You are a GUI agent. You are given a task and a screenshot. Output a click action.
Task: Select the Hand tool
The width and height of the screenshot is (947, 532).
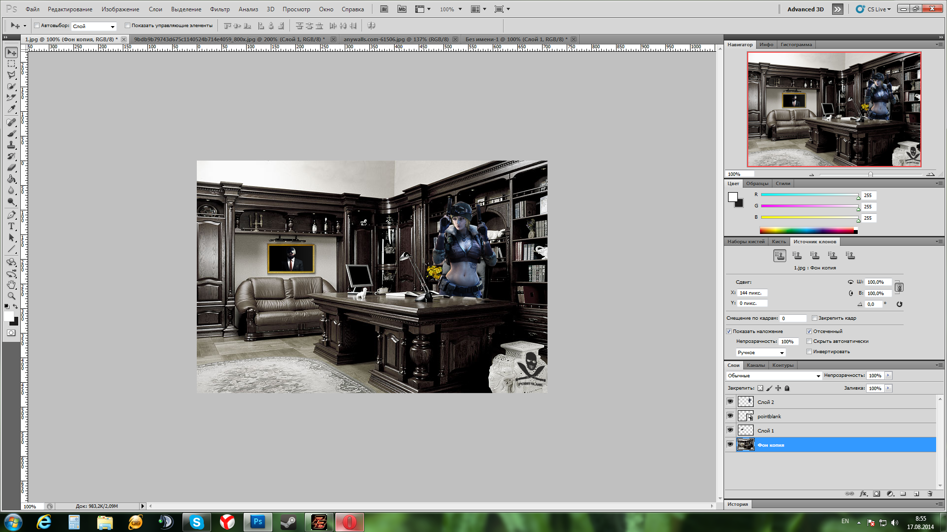pyautogui.click(x=11, y=285)
